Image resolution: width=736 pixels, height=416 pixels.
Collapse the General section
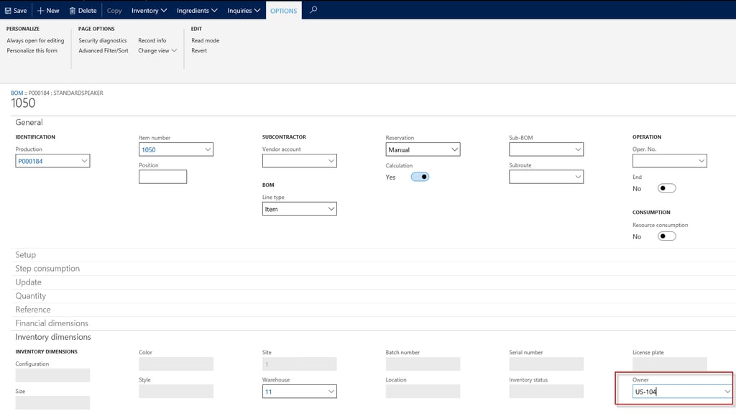[x=29, y=122]
